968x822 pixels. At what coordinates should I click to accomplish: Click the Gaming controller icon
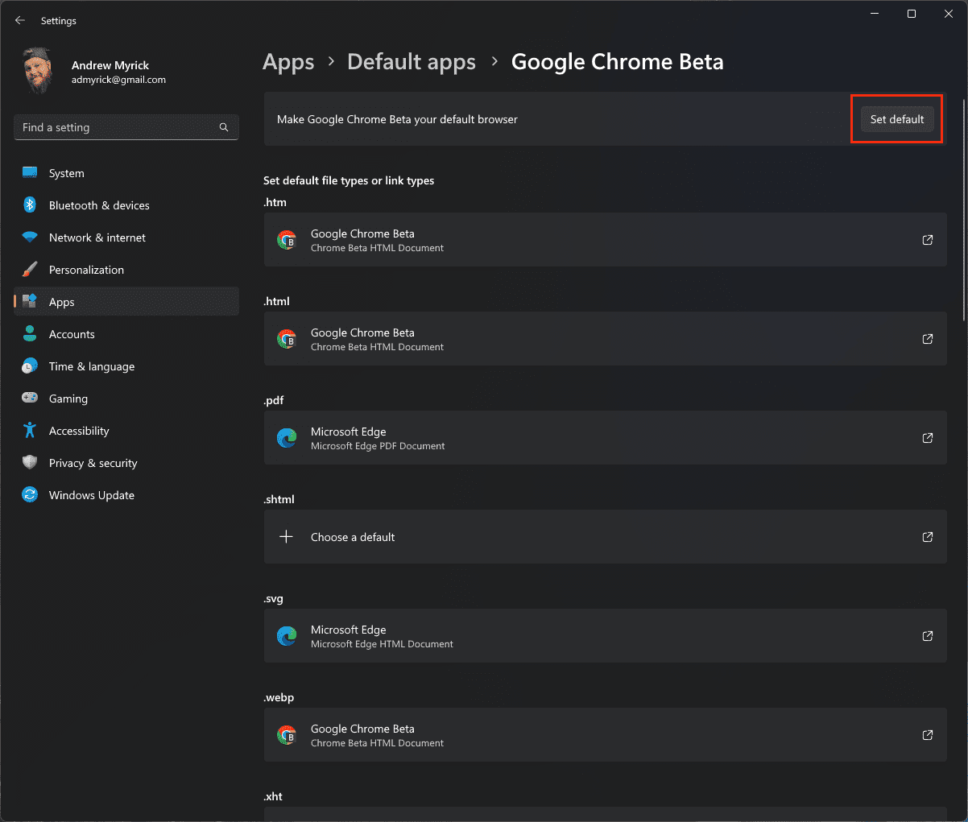[x=30, y=399]
